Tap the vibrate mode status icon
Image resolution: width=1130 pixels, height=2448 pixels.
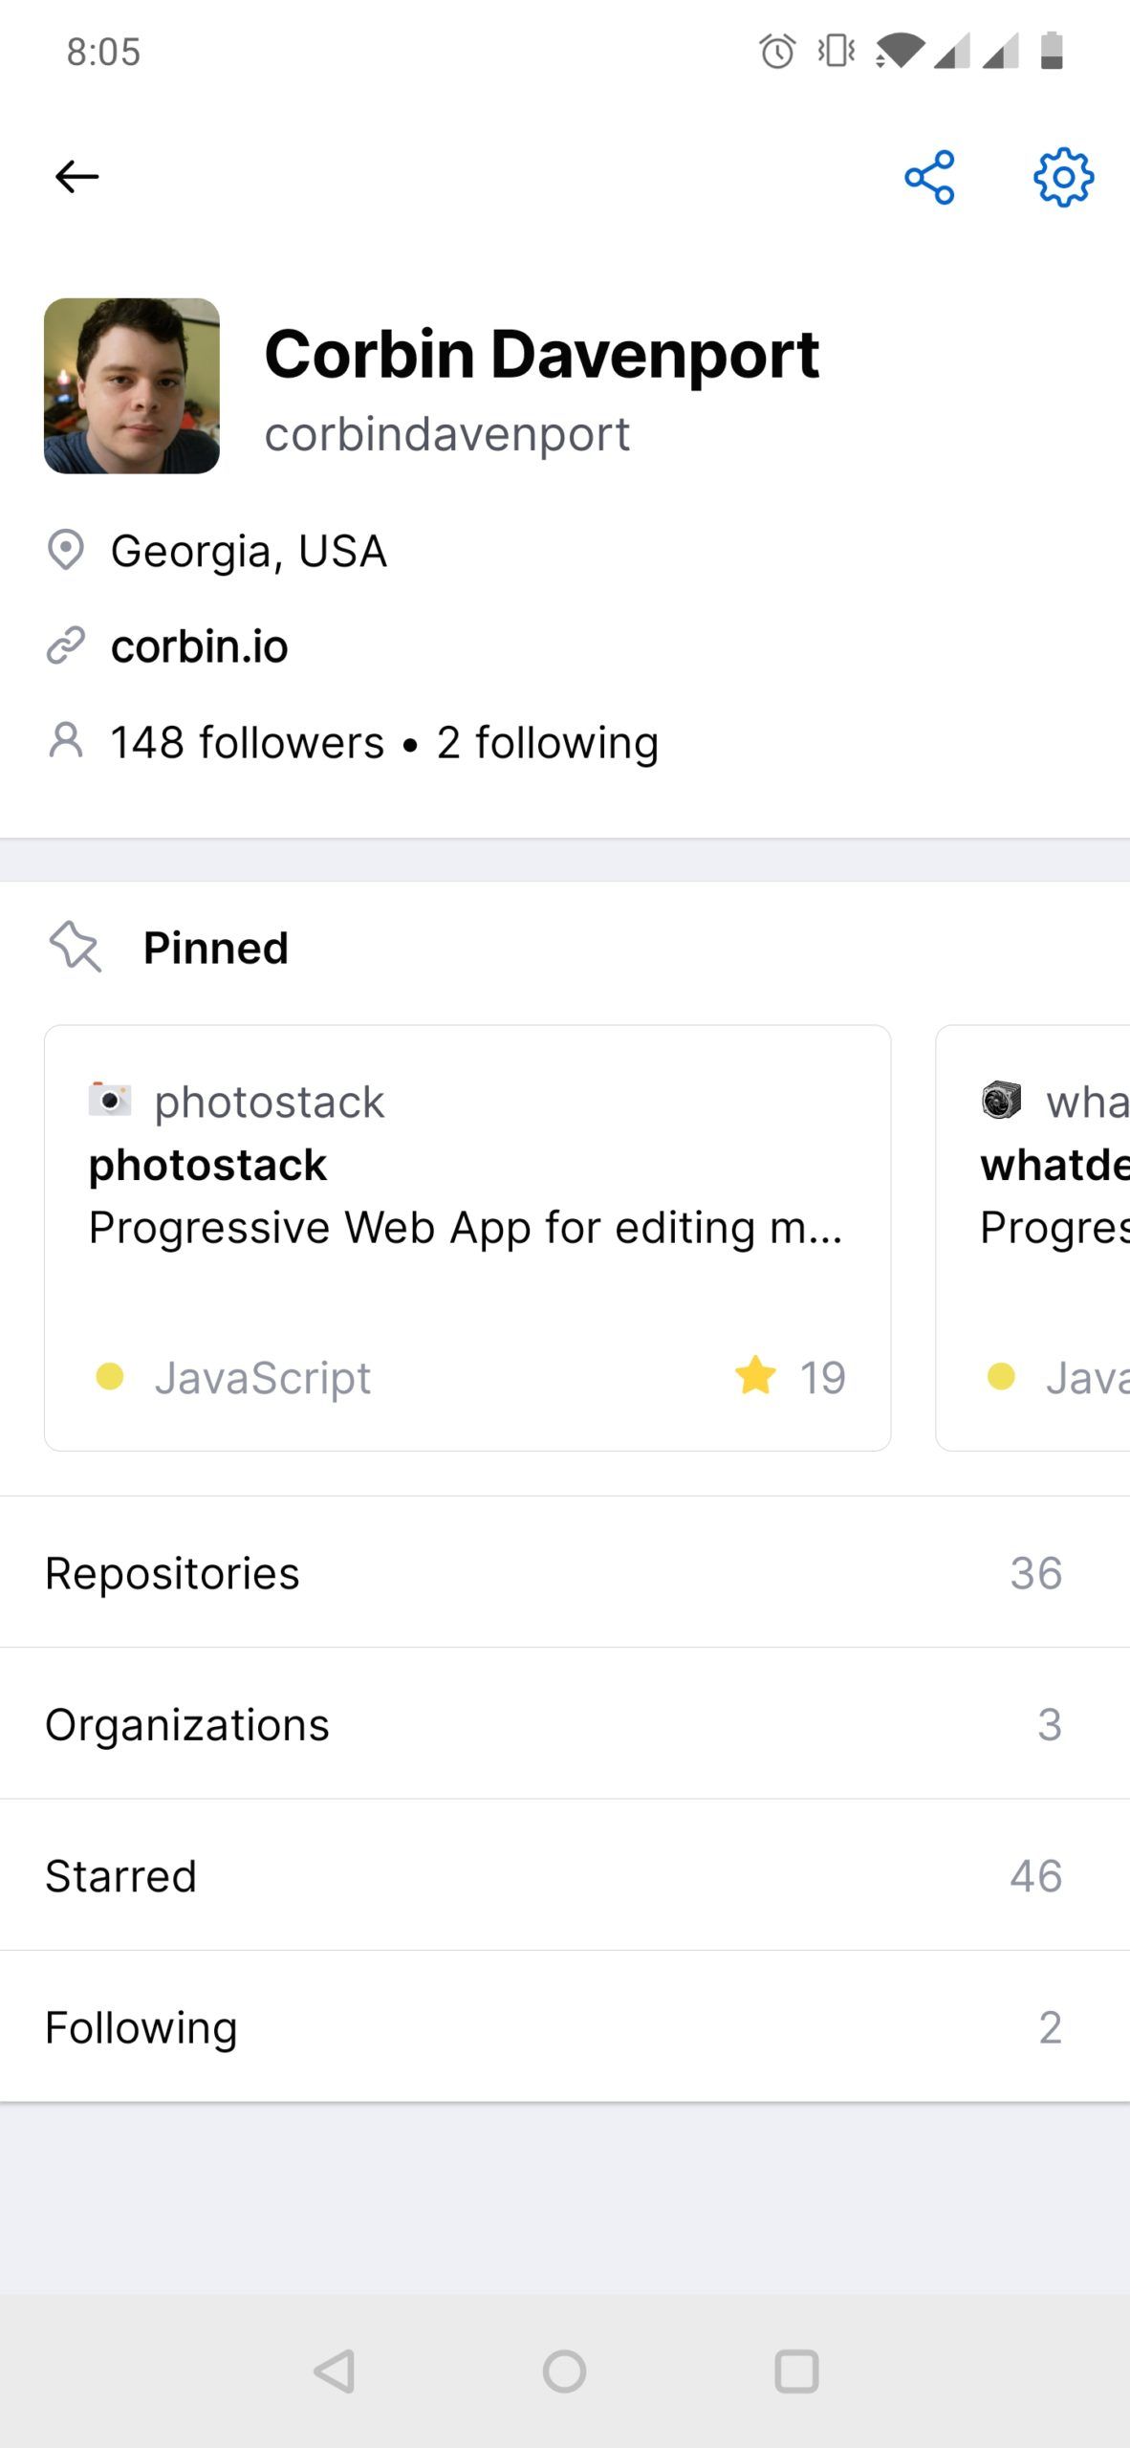837,51
